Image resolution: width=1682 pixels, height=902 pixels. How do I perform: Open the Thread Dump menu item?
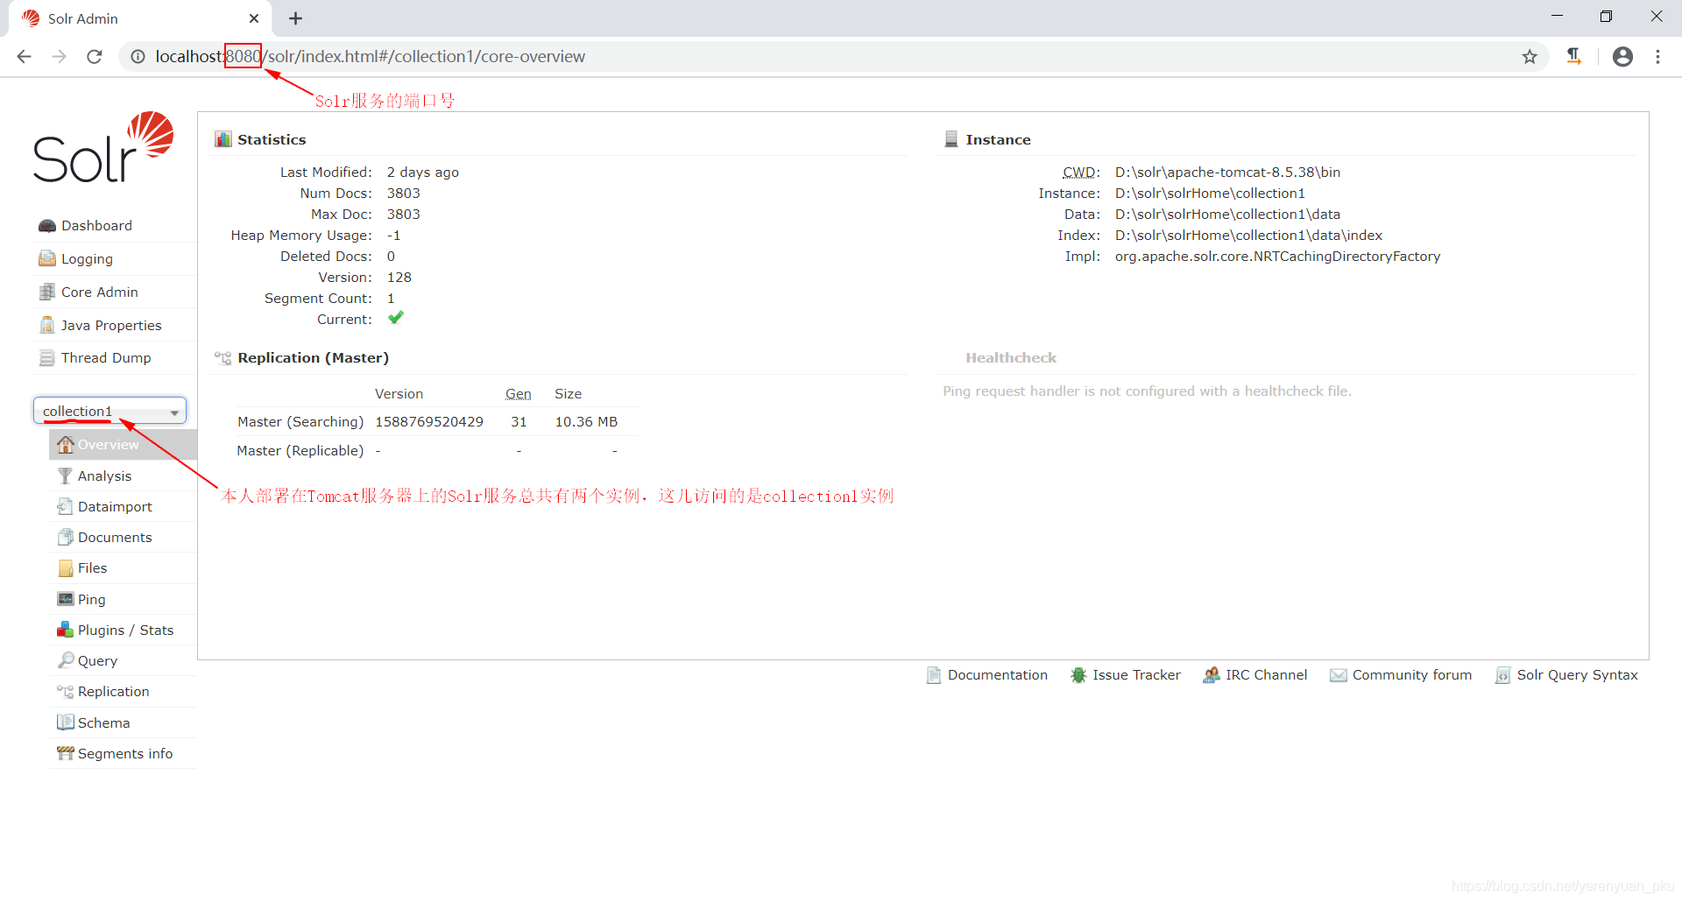[106, 358]
